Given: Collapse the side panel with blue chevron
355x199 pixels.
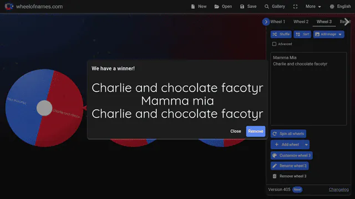Looking at the screenshot, I should pos(266,22).
